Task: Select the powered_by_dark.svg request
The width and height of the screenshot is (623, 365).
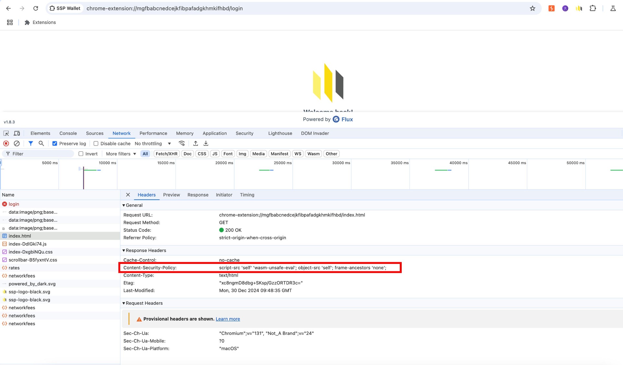Action: [x=60, y=284]
